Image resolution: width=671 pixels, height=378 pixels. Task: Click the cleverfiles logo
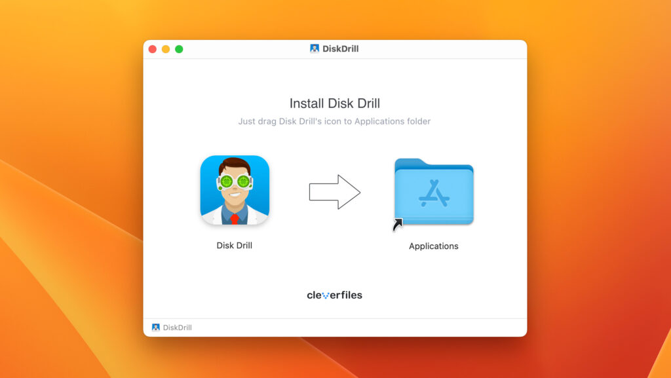[x=334, y=295]
